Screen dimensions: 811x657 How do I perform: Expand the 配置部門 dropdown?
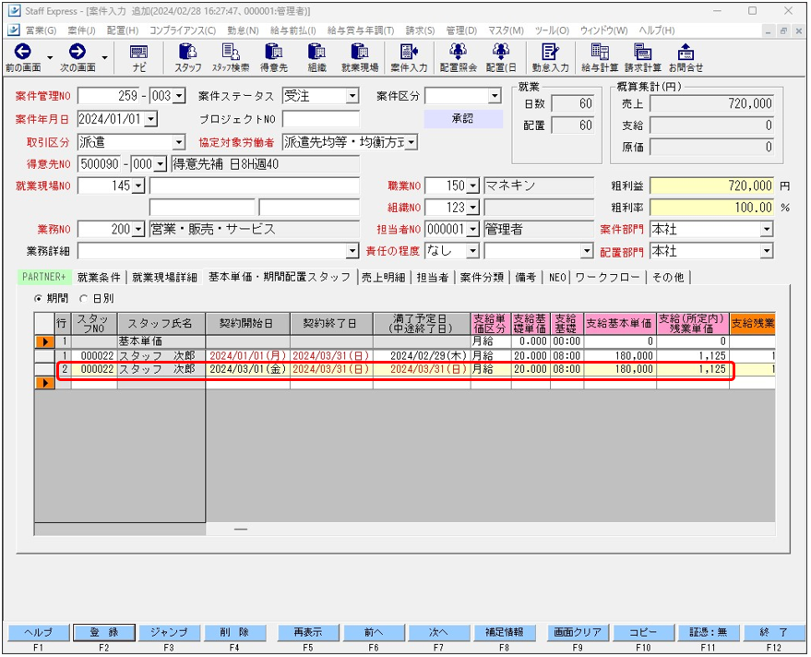pyautogui.click(x=767, y=251)
